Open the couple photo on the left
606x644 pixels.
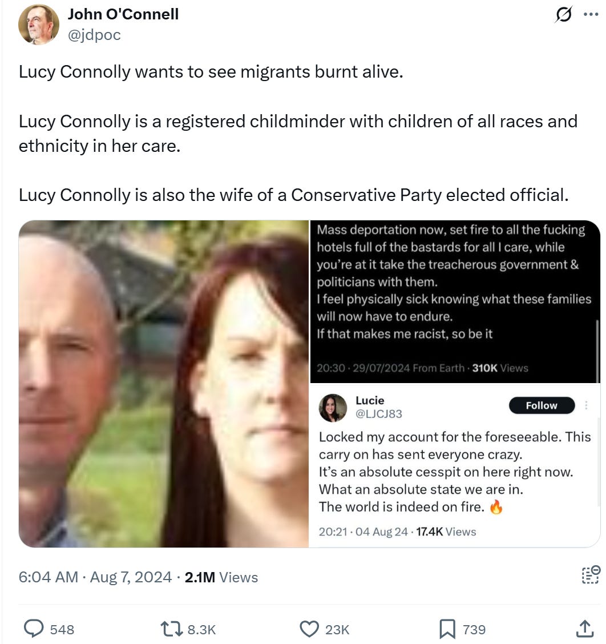[163, 384]
